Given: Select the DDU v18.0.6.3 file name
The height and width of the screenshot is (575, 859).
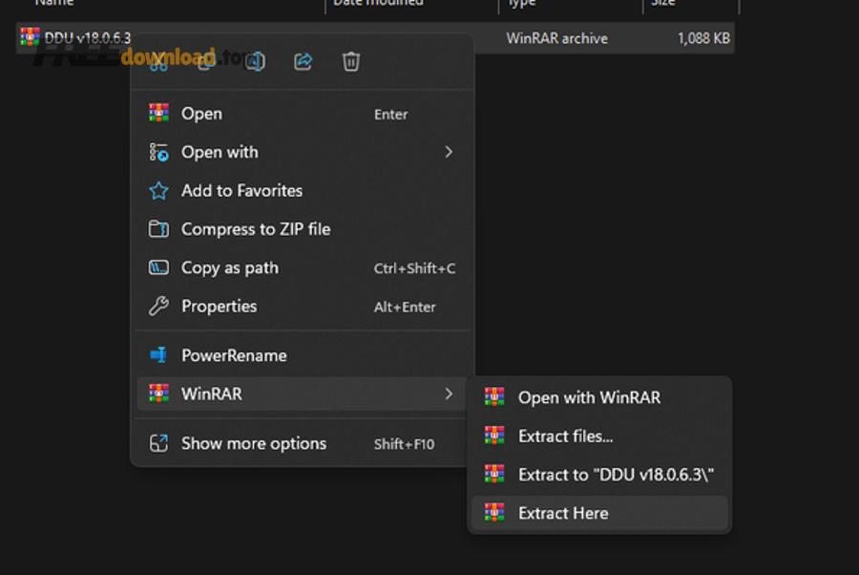Looking at the screenshot, I should tap(88, 38).
